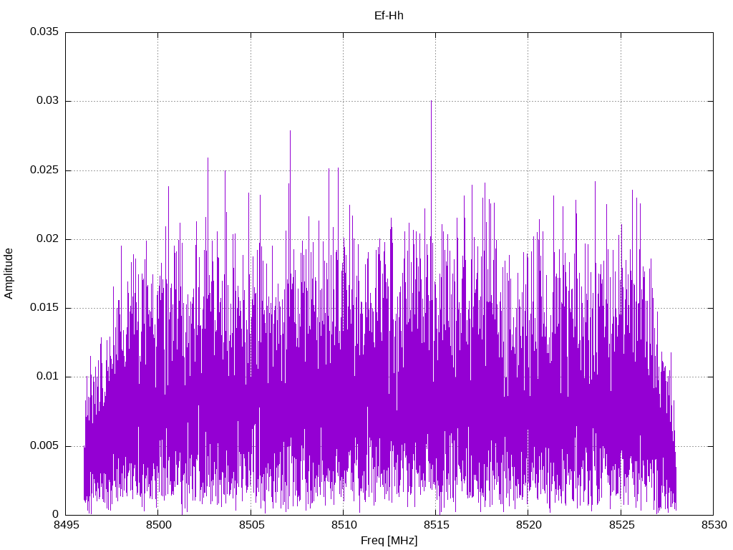Click the x-axis tick label "8530"
Viewport: 733px width, 550px height.
coord(714,525)
